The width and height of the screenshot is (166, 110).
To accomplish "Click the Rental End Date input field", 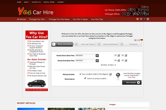I will (85, 61).
